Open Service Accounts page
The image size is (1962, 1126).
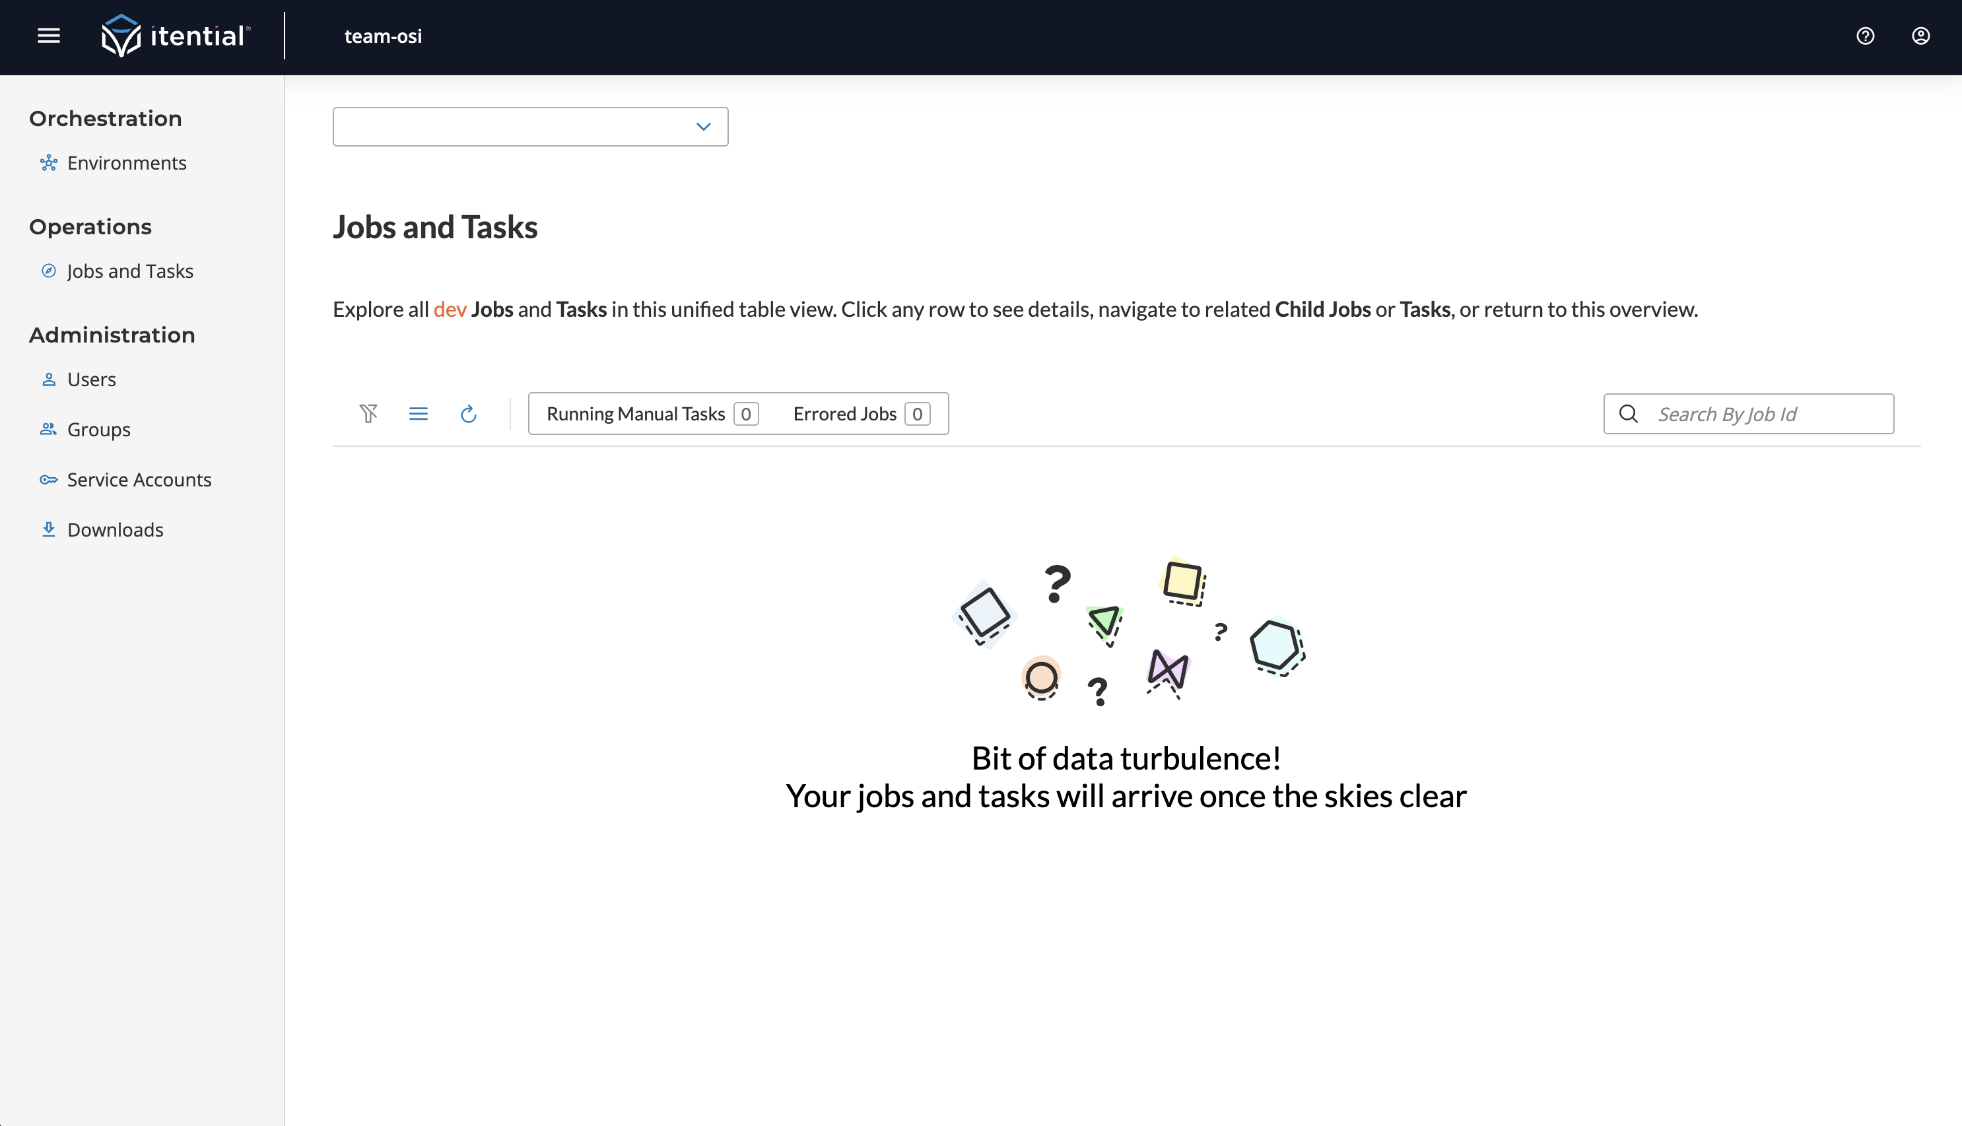139,480
